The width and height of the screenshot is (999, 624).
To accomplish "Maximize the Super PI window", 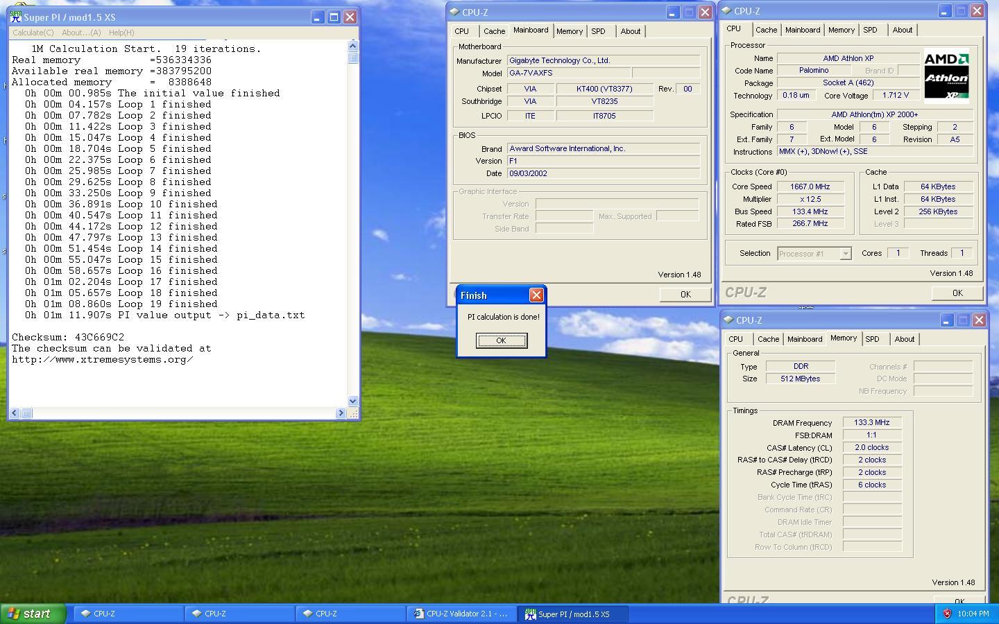I will tap(334, 17).
